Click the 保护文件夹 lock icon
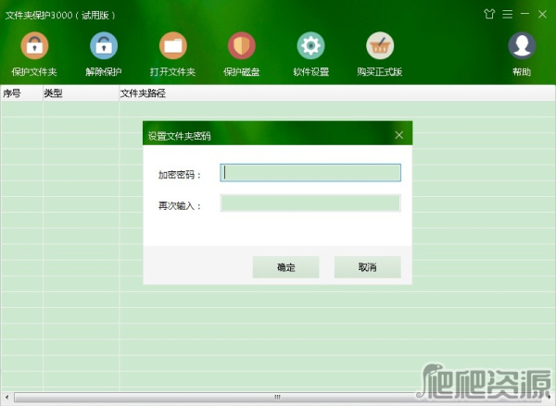 coord(34,45)
